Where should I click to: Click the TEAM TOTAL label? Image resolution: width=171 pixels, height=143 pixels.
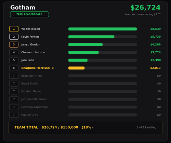point(26,127)
